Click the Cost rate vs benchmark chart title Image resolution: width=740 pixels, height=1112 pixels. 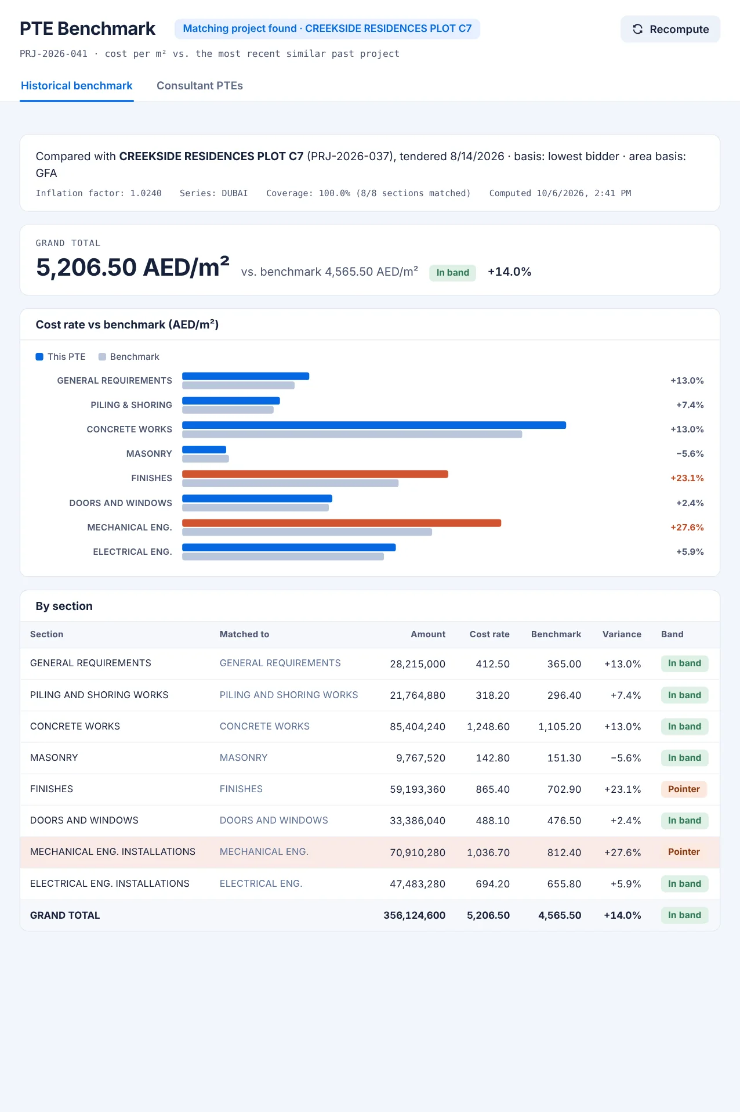click(x=127, y=324)
